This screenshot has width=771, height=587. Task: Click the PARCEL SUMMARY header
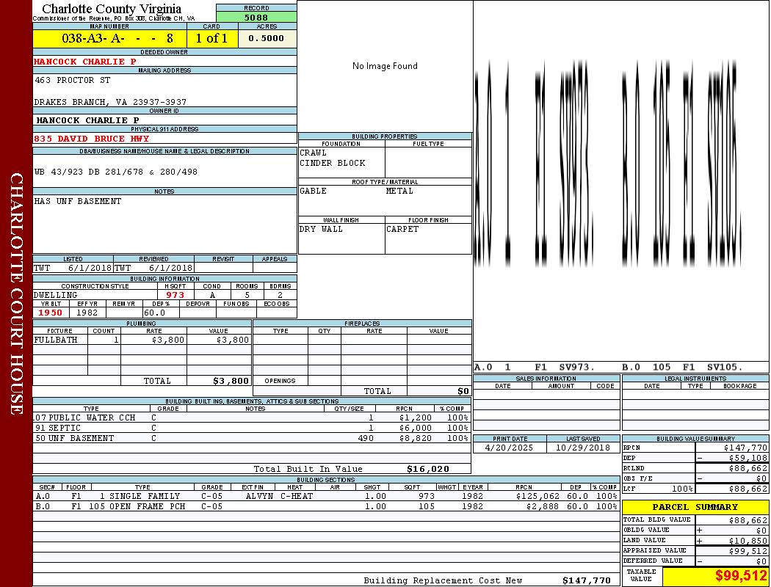point(695,508)
